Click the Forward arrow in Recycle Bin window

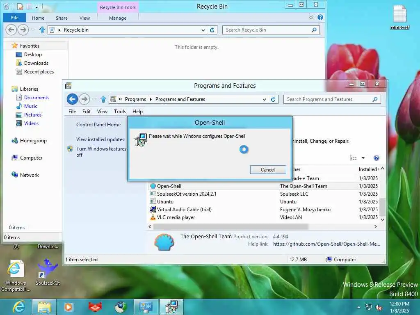(23, 30)
